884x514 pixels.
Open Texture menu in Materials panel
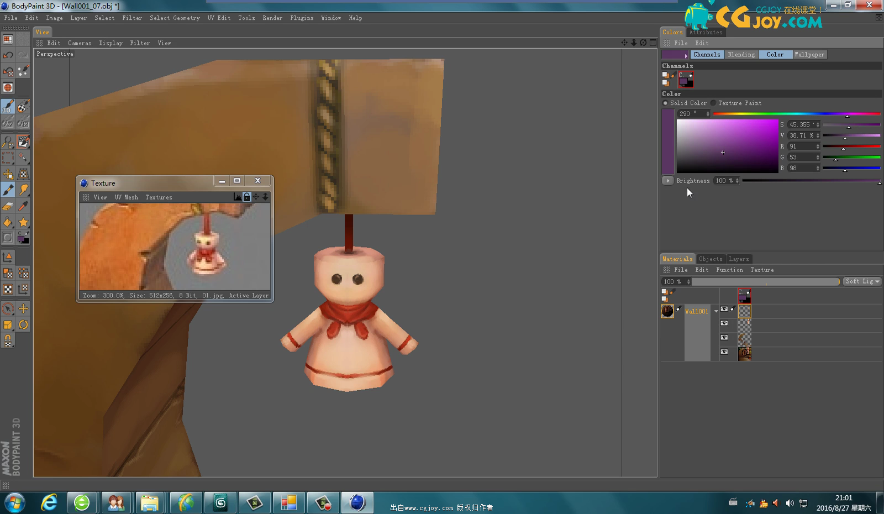(762, 270)
